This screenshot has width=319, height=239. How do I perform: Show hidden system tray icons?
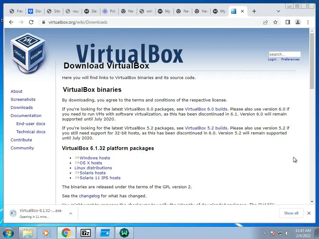click(265, 233)
